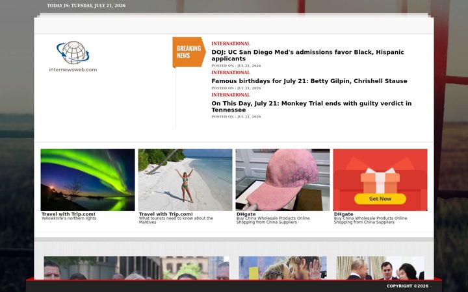Click the Today is Tuesday, July 21, 2026 text
This screenshot has width=468, height=292.
point(86,5)
